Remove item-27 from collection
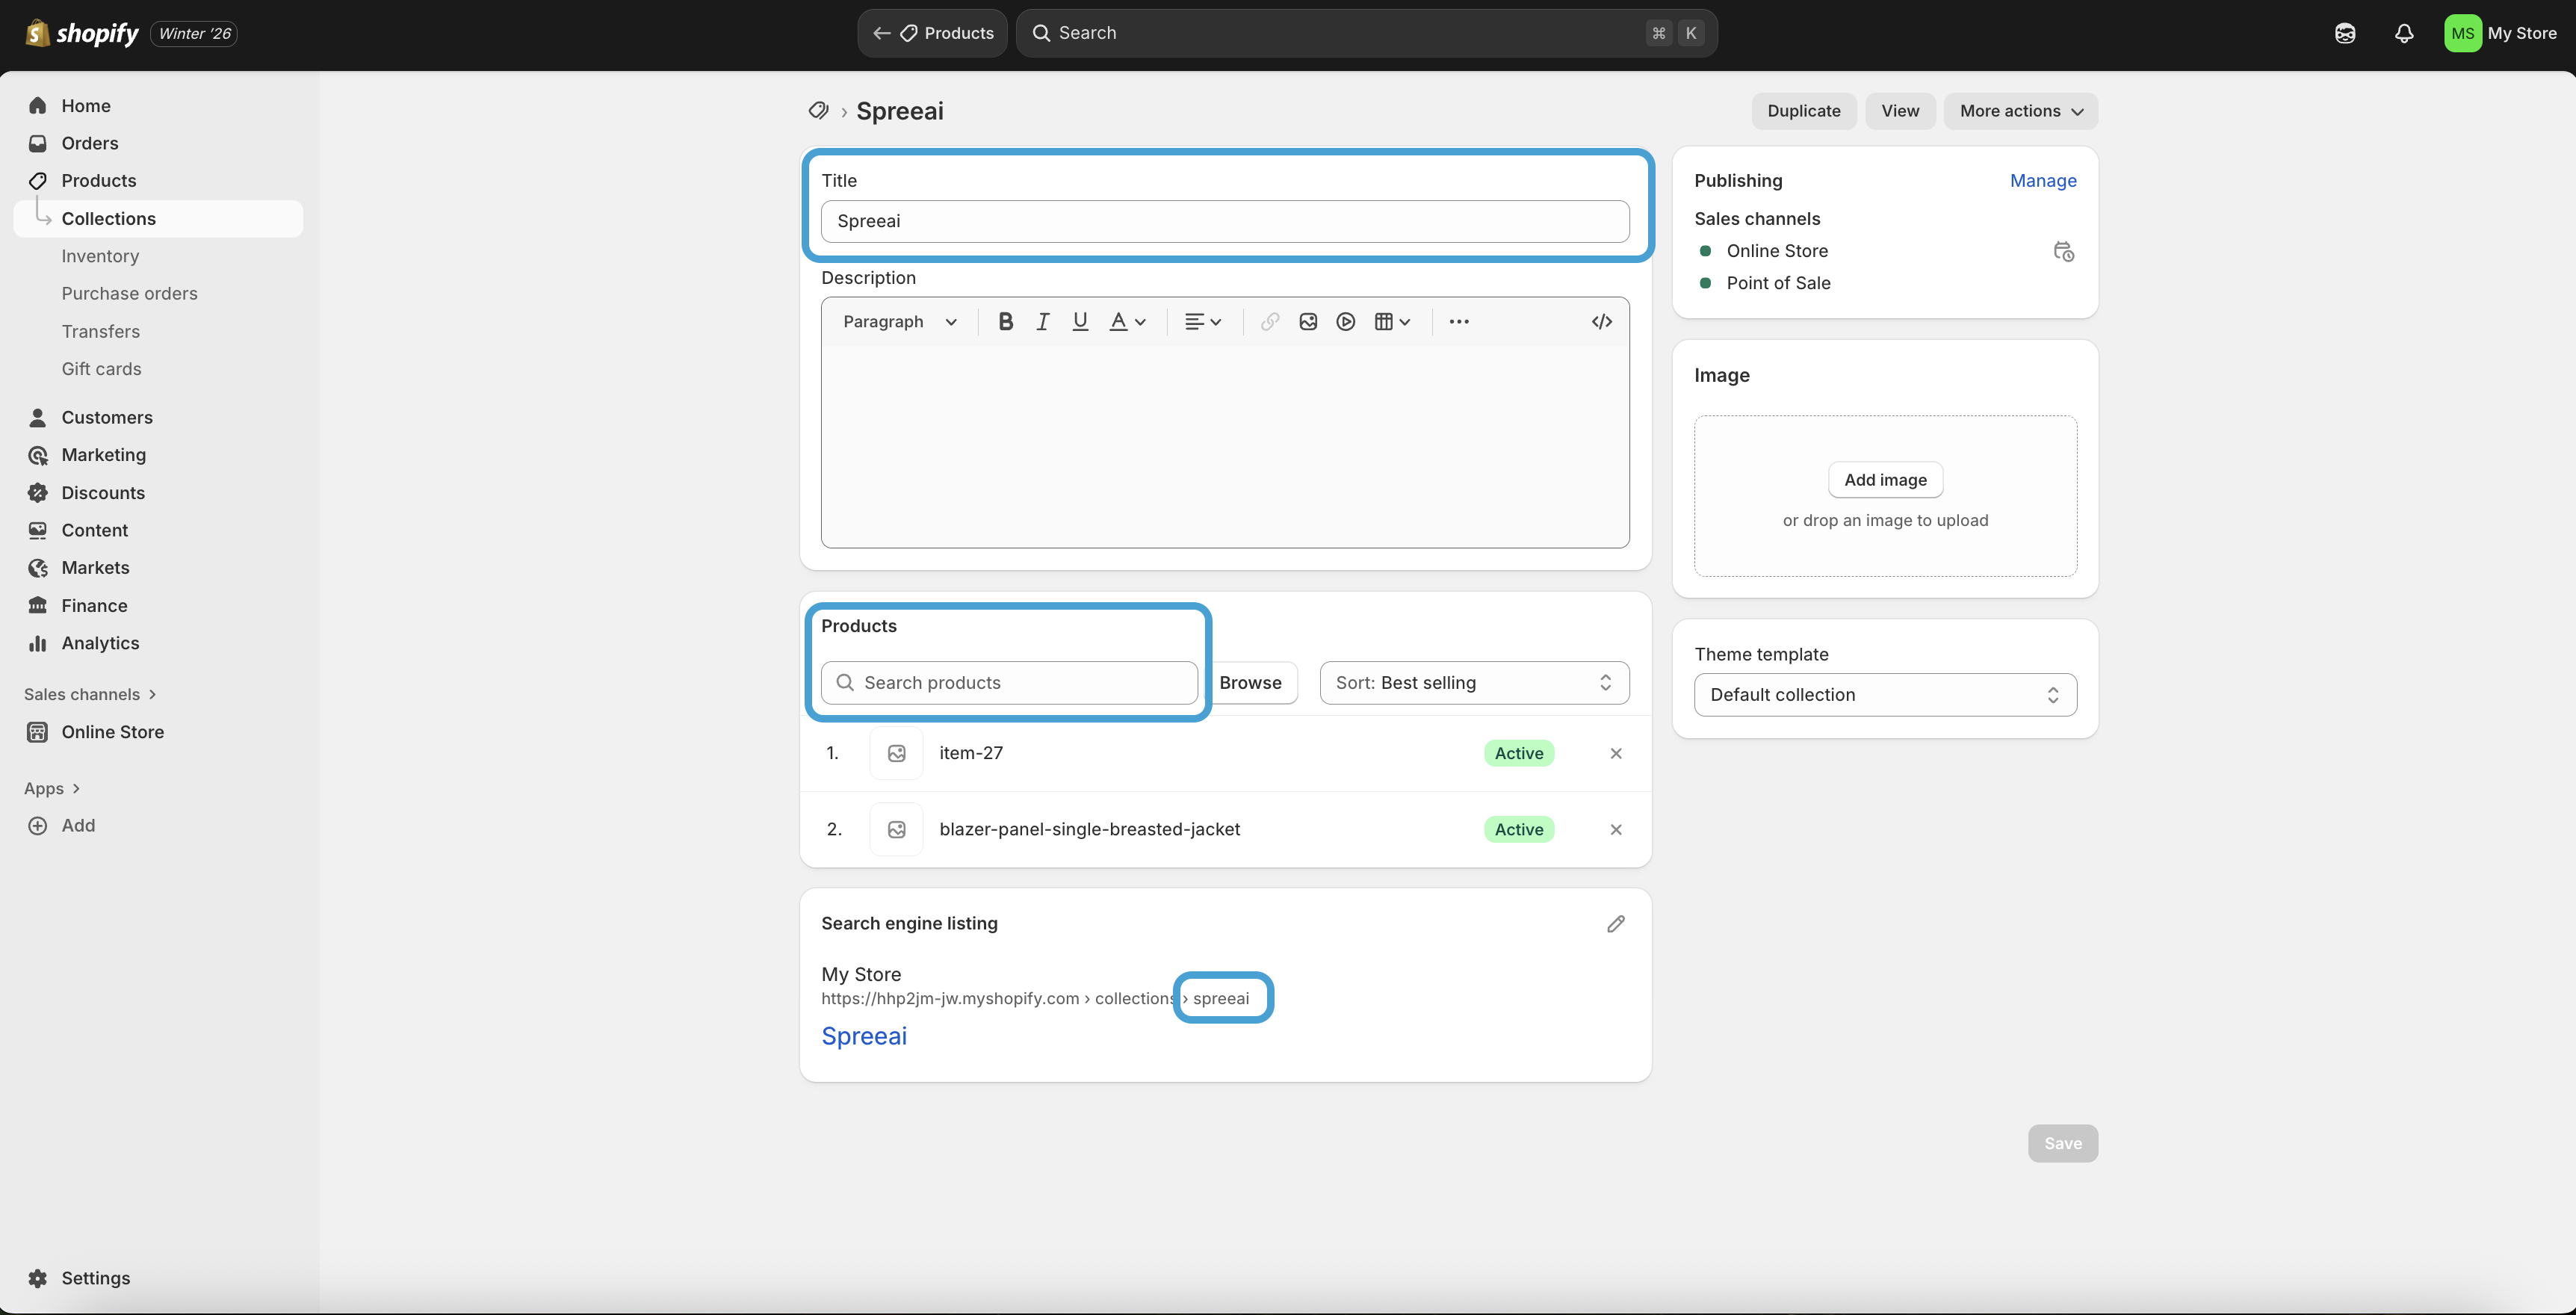 click(1616, 753)
